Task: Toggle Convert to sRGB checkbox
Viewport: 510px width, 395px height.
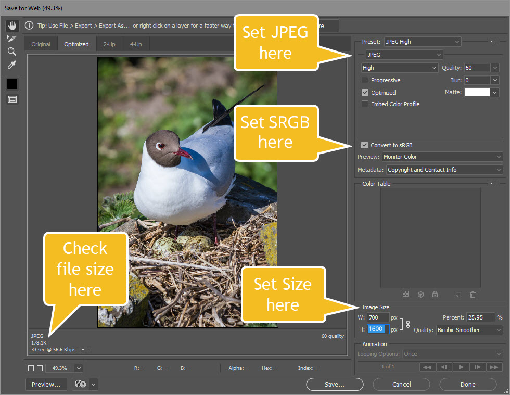Action: [x=365, y=145]
